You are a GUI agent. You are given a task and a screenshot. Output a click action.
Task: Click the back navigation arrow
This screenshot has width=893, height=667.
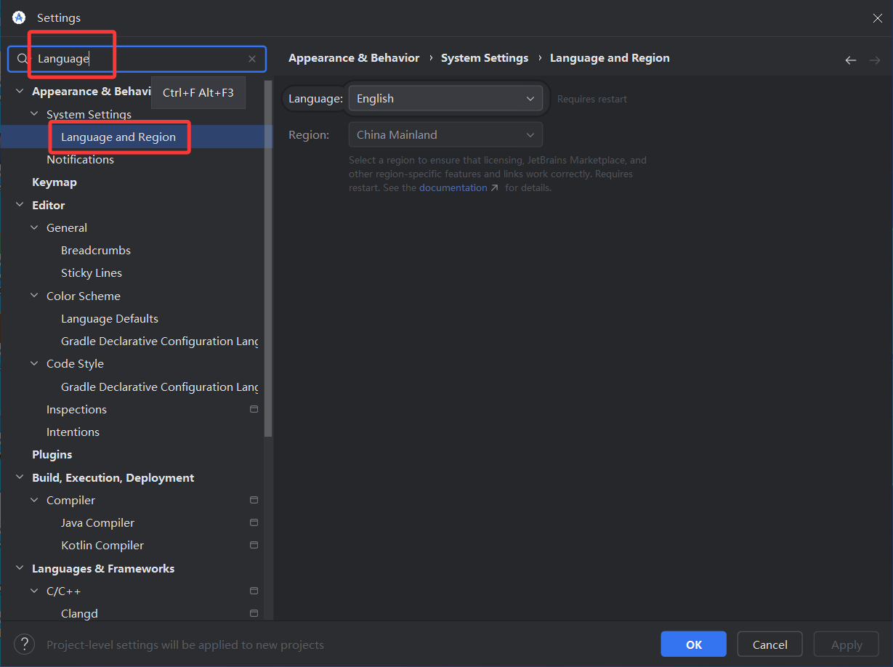click(850, 60)
